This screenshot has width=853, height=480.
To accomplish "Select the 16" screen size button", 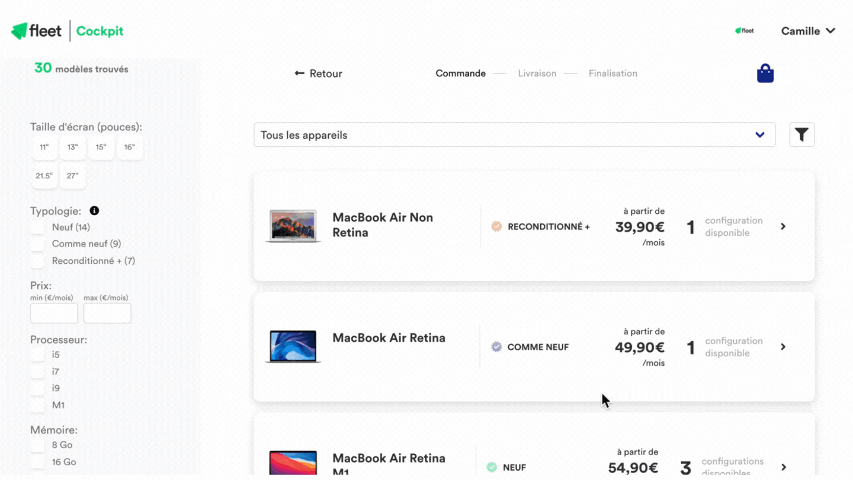I will coord(130,147).
